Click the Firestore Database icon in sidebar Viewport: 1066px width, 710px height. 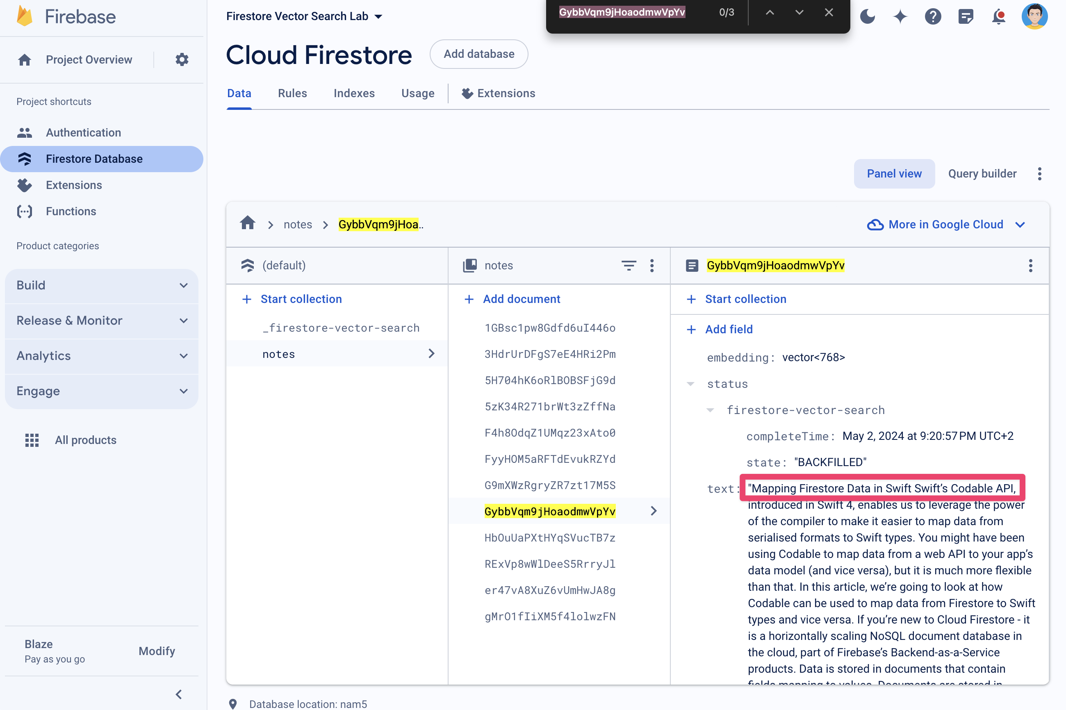pos(23,159)
